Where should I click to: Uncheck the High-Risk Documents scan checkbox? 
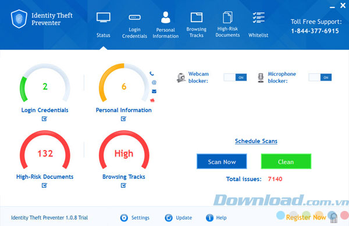[44, 185]
